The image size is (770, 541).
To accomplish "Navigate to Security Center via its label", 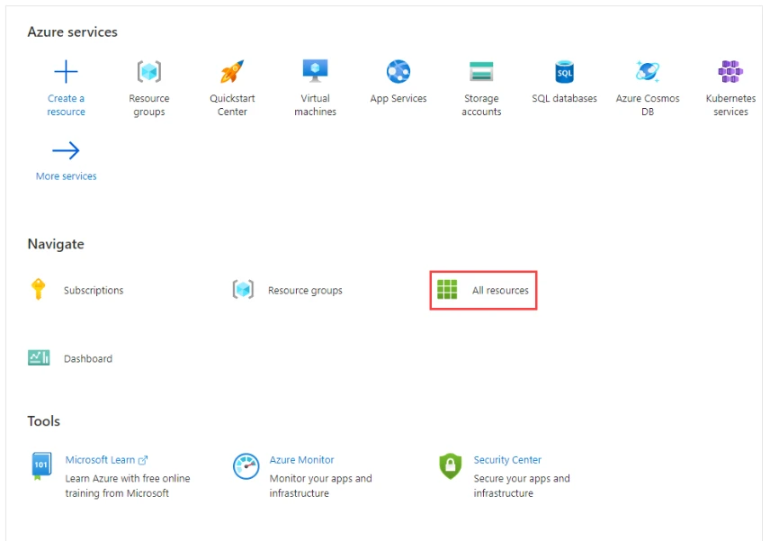I will pyautogui.click(x=507, y=459).
